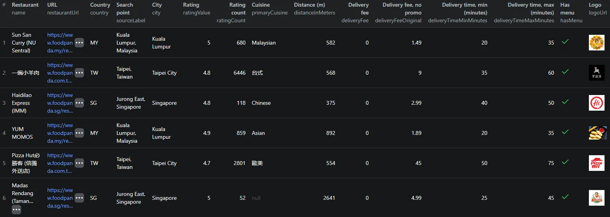Screen dimensions: 610x217
Task: Expand the truncated Madas Rendang restaurant name
Action: pos(16,210)
